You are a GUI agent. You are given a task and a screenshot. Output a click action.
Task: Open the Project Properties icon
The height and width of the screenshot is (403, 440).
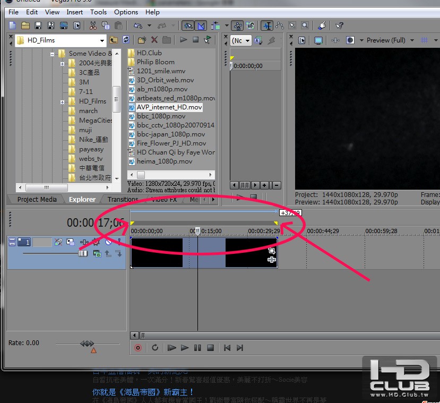coord(76,25)
